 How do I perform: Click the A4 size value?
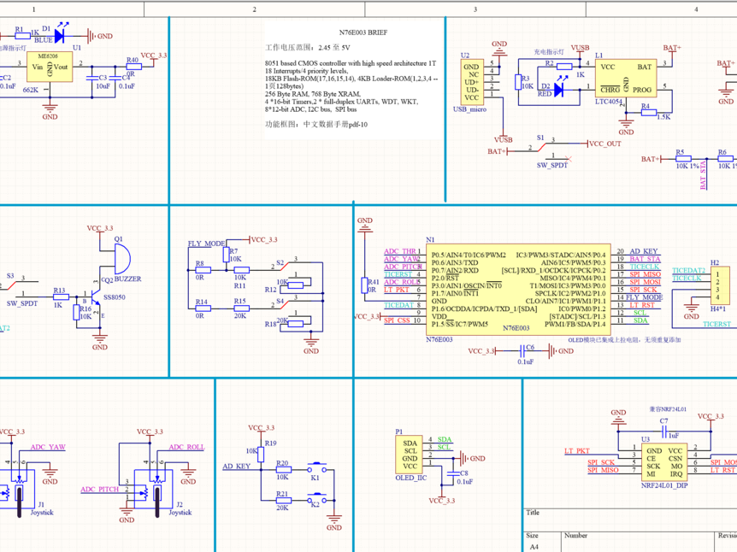click(534, 547)
